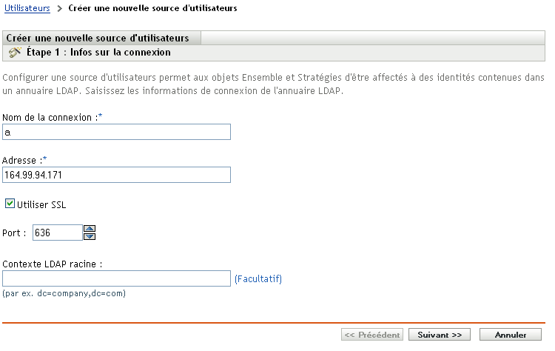Viewport: 555px width, 351px height.
Task: Click the Nom de la connexion label
Action: click(49, 117)
